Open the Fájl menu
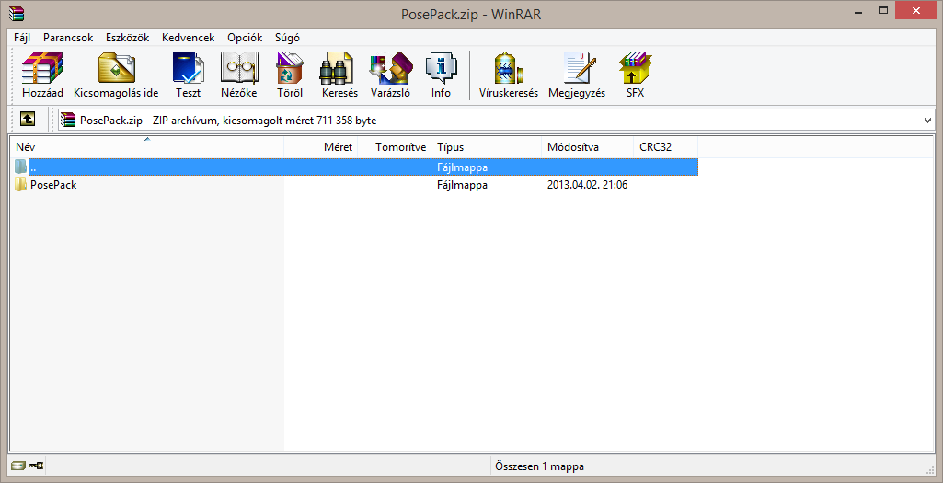 click(22, 38)
